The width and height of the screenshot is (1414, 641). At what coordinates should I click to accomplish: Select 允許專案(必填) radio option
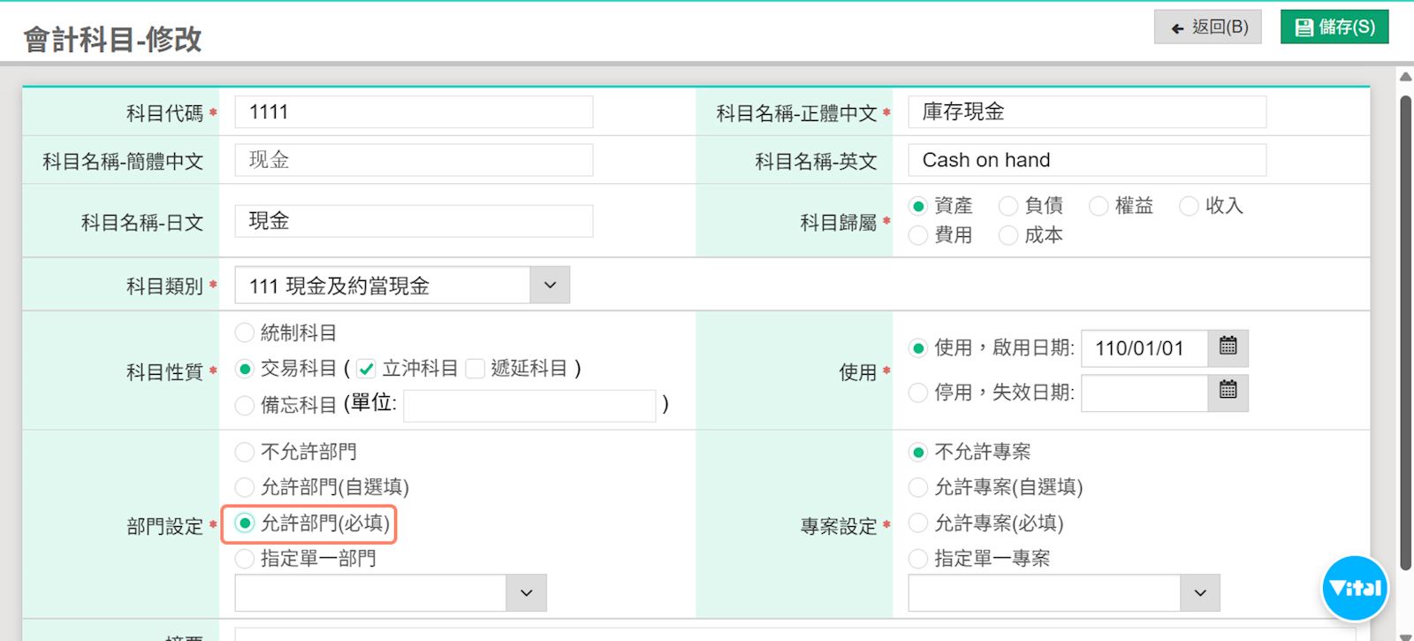point(918,523)
